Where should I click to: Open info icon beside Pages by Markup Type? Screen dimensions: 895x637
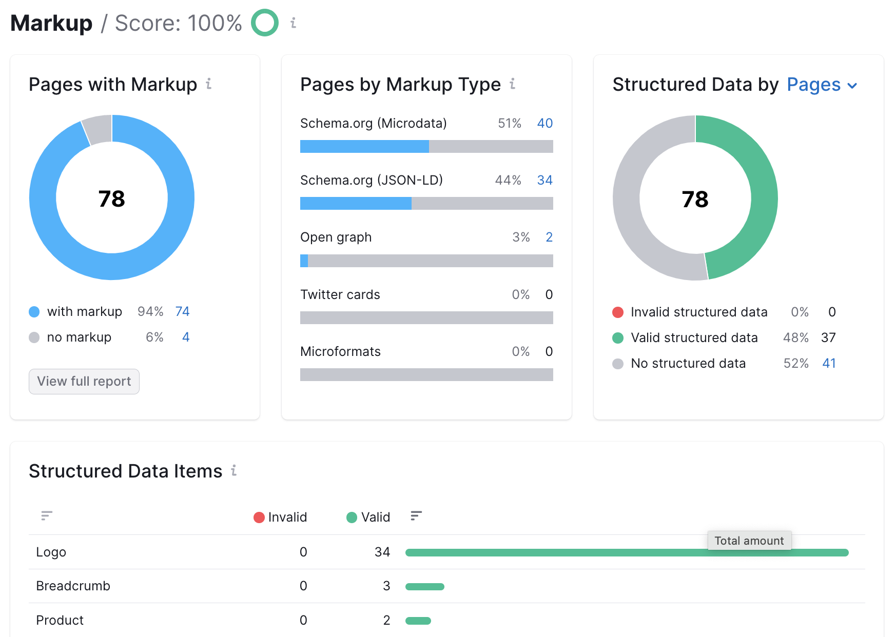pos(512,84)
